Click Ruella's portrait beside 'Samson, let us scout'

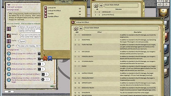pyautogui.click(x=9, y=29)
